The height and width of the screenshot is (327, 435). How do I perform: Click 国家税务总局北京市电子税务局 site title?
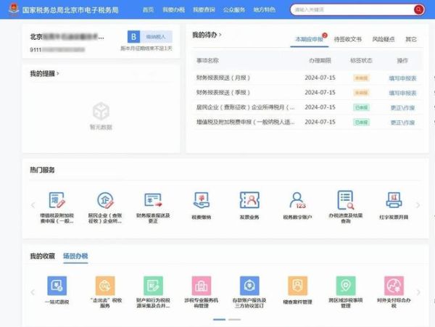(70, 10)
